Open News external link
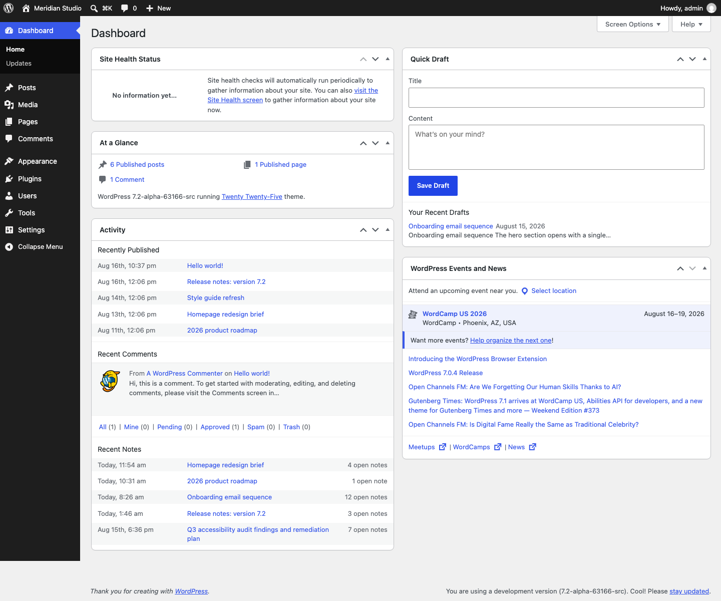Image resolution: width=721 pixels, height=601 pixels. pyautogui.click(x=522, y=447)
